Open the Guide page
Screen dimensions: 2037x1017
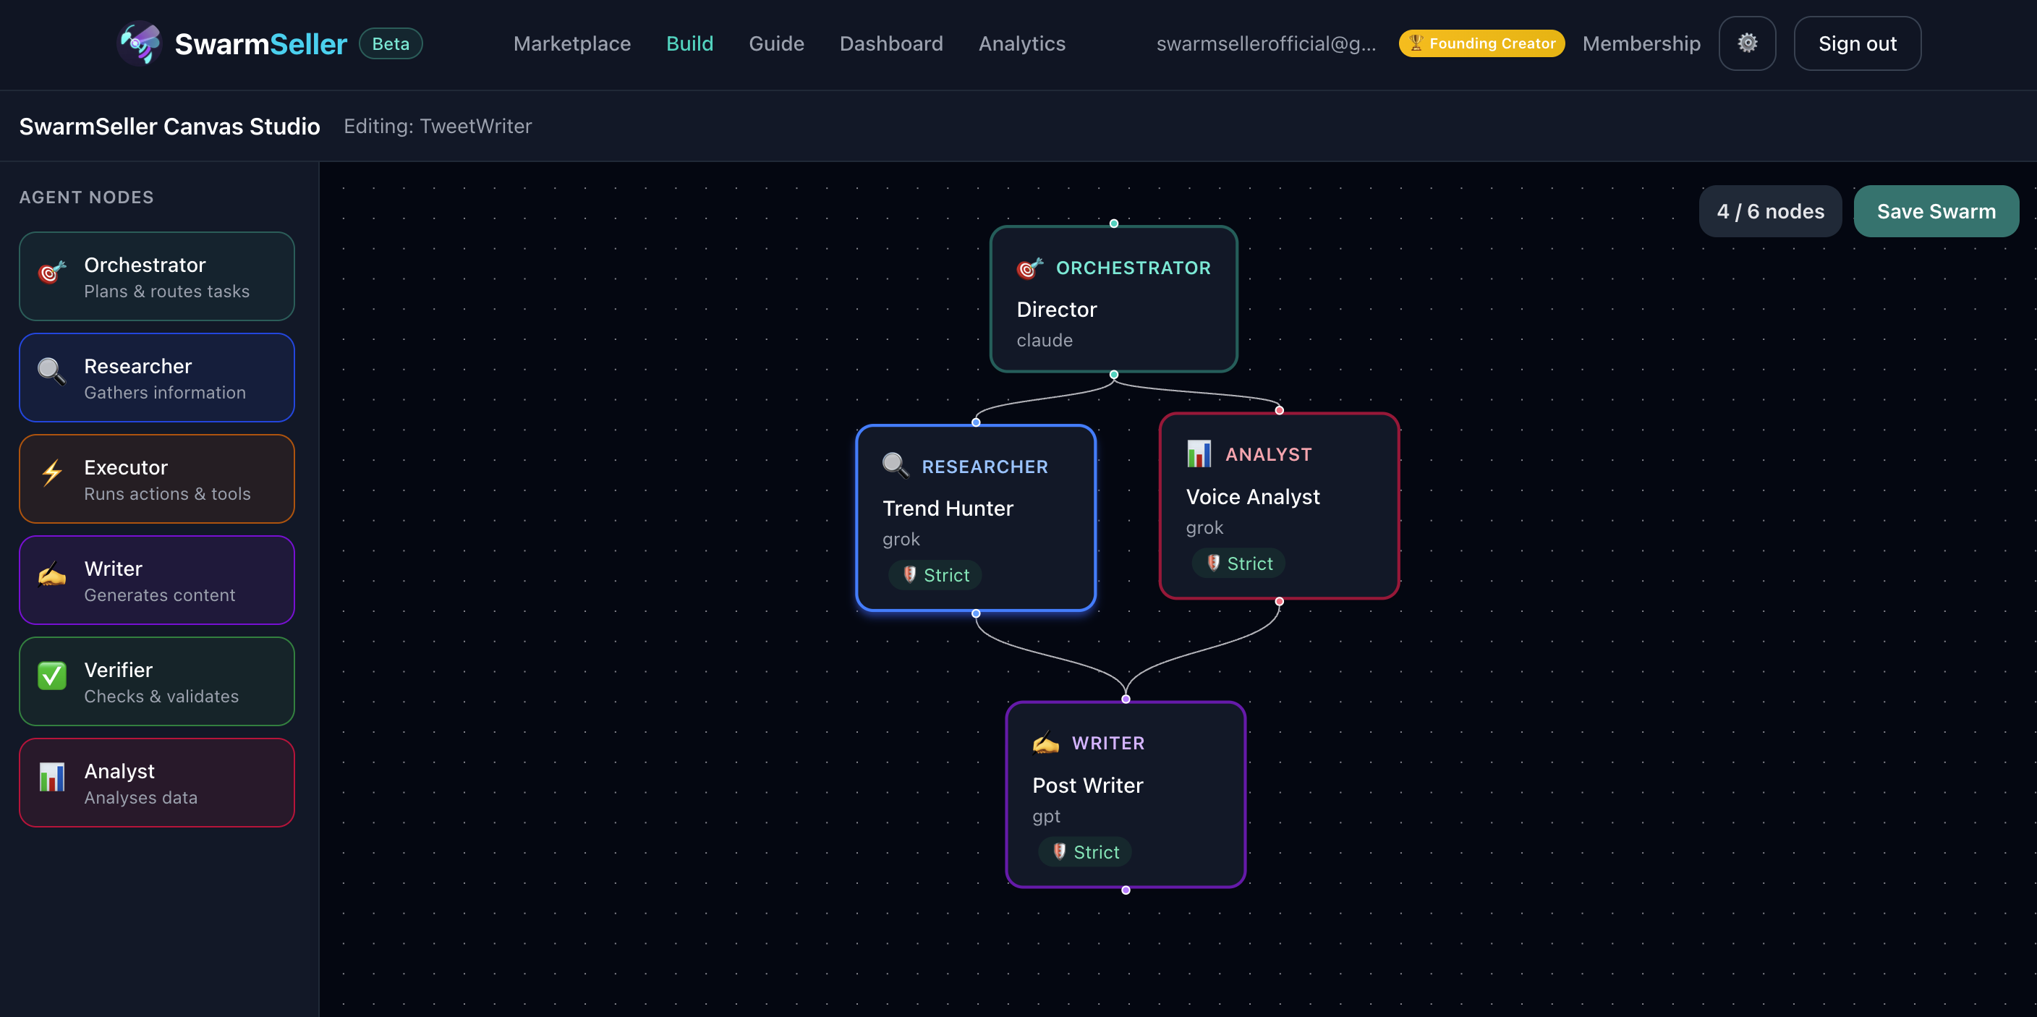pyautogui.click(x=776, y=43)
